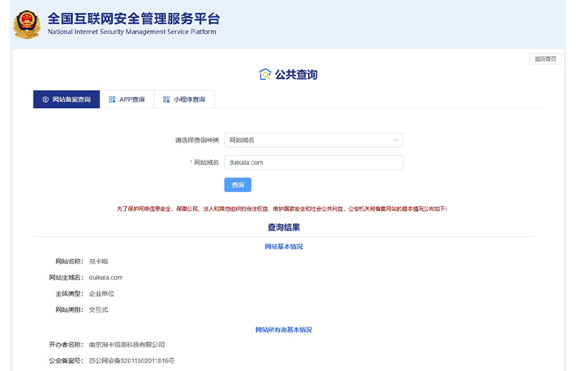Screen dimensions: 576x371
Task: Click the 网站名称 label
Action: pyautogui.click(x=69, y=261)
